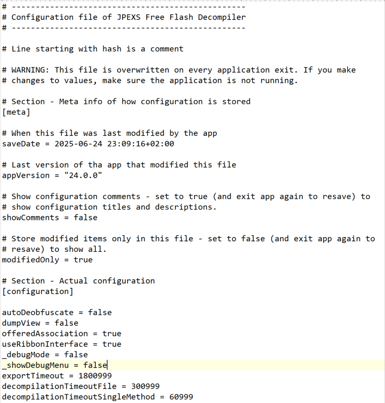Click the modifiedOnly = true line
The image size is (385, 403).
pyautogui.click(x=47, y=260)
